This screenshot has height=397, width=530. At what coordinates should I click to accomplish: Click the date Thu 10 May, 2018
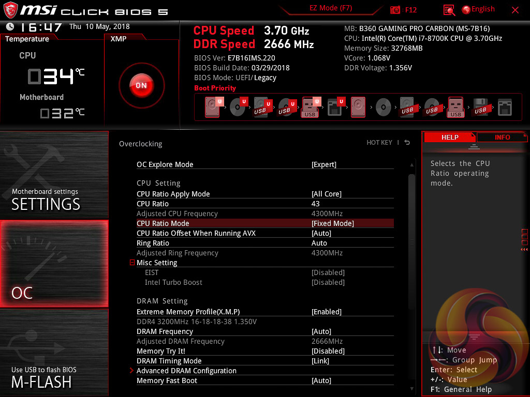point(99,26)
